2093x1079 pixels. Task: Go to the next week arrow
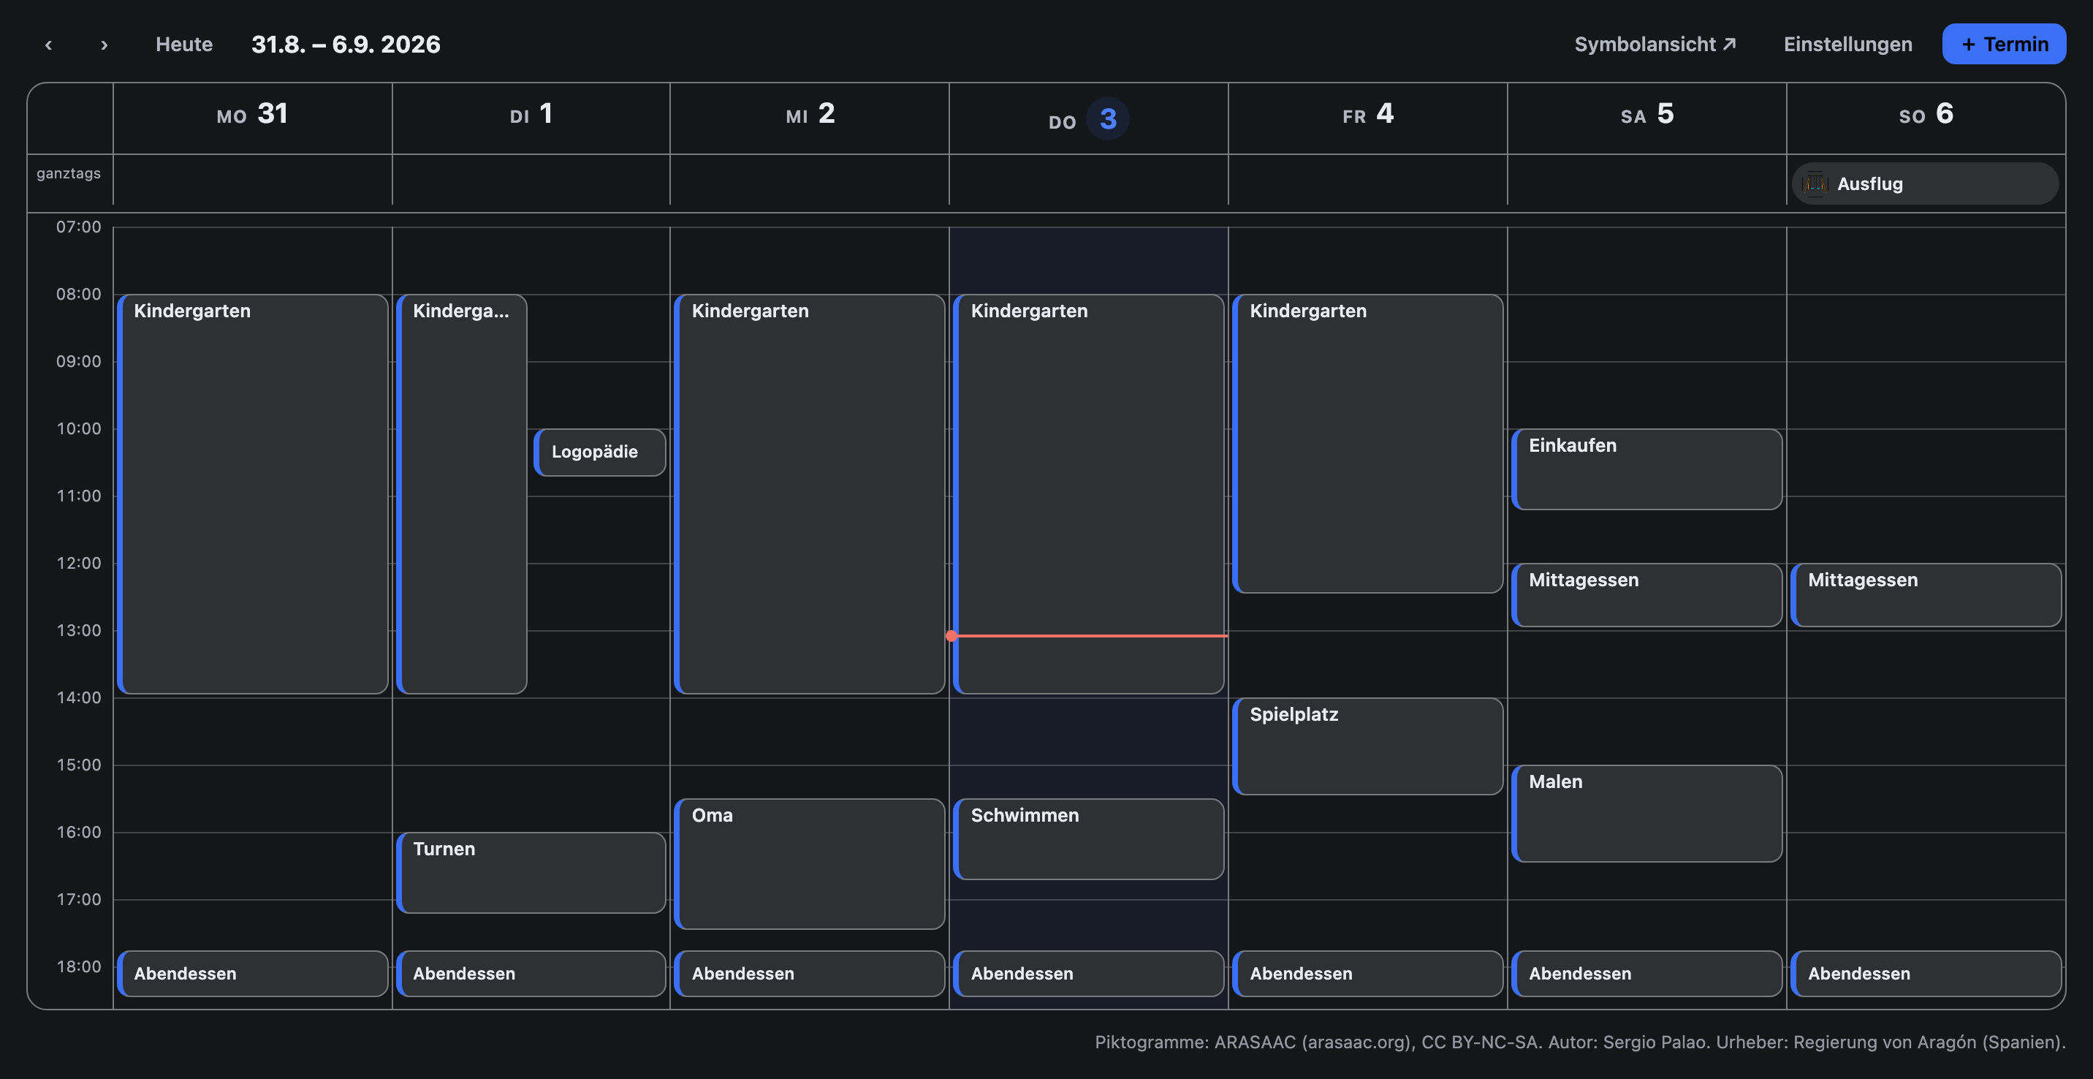point(104,45)
